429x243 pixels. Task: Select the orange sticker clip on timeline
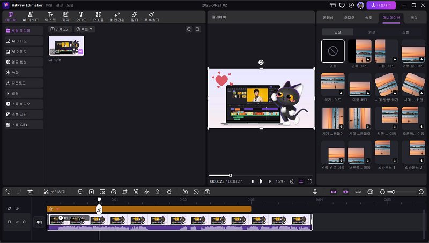click(149, 209)
